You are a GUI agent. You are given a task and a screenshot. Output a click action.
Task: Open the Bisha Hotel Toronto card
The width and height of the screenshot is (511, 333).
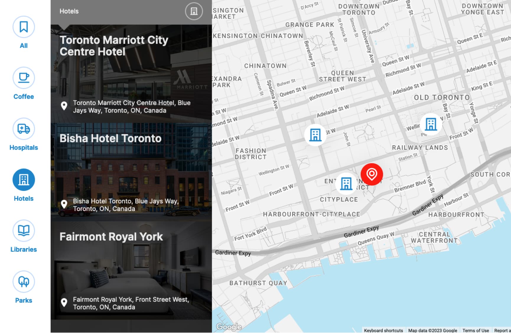(x=131, y=172)
